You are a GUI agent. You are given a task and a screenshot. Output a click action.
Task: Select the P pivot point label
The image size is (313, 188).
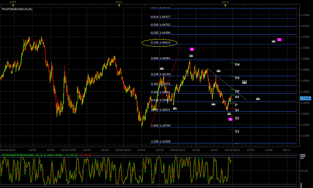point(236,105)
